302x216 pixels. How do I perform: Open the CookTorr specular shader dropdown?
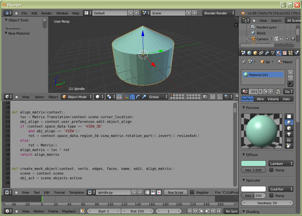coord(281,189)
